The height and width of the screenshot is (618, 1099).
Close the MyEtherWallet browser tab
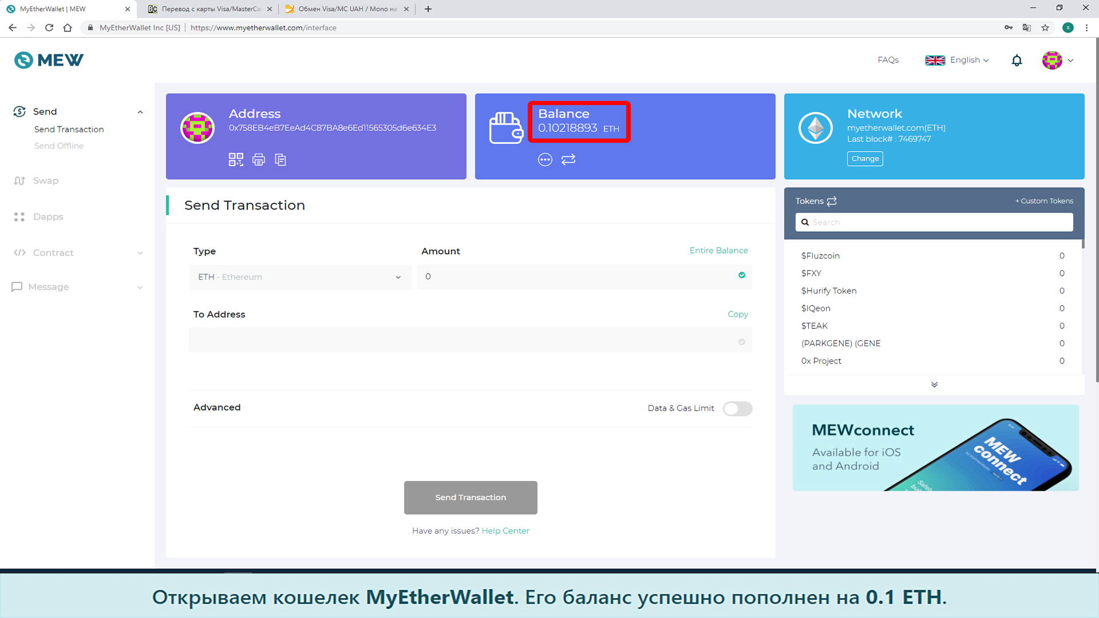(x=128, y=9)
